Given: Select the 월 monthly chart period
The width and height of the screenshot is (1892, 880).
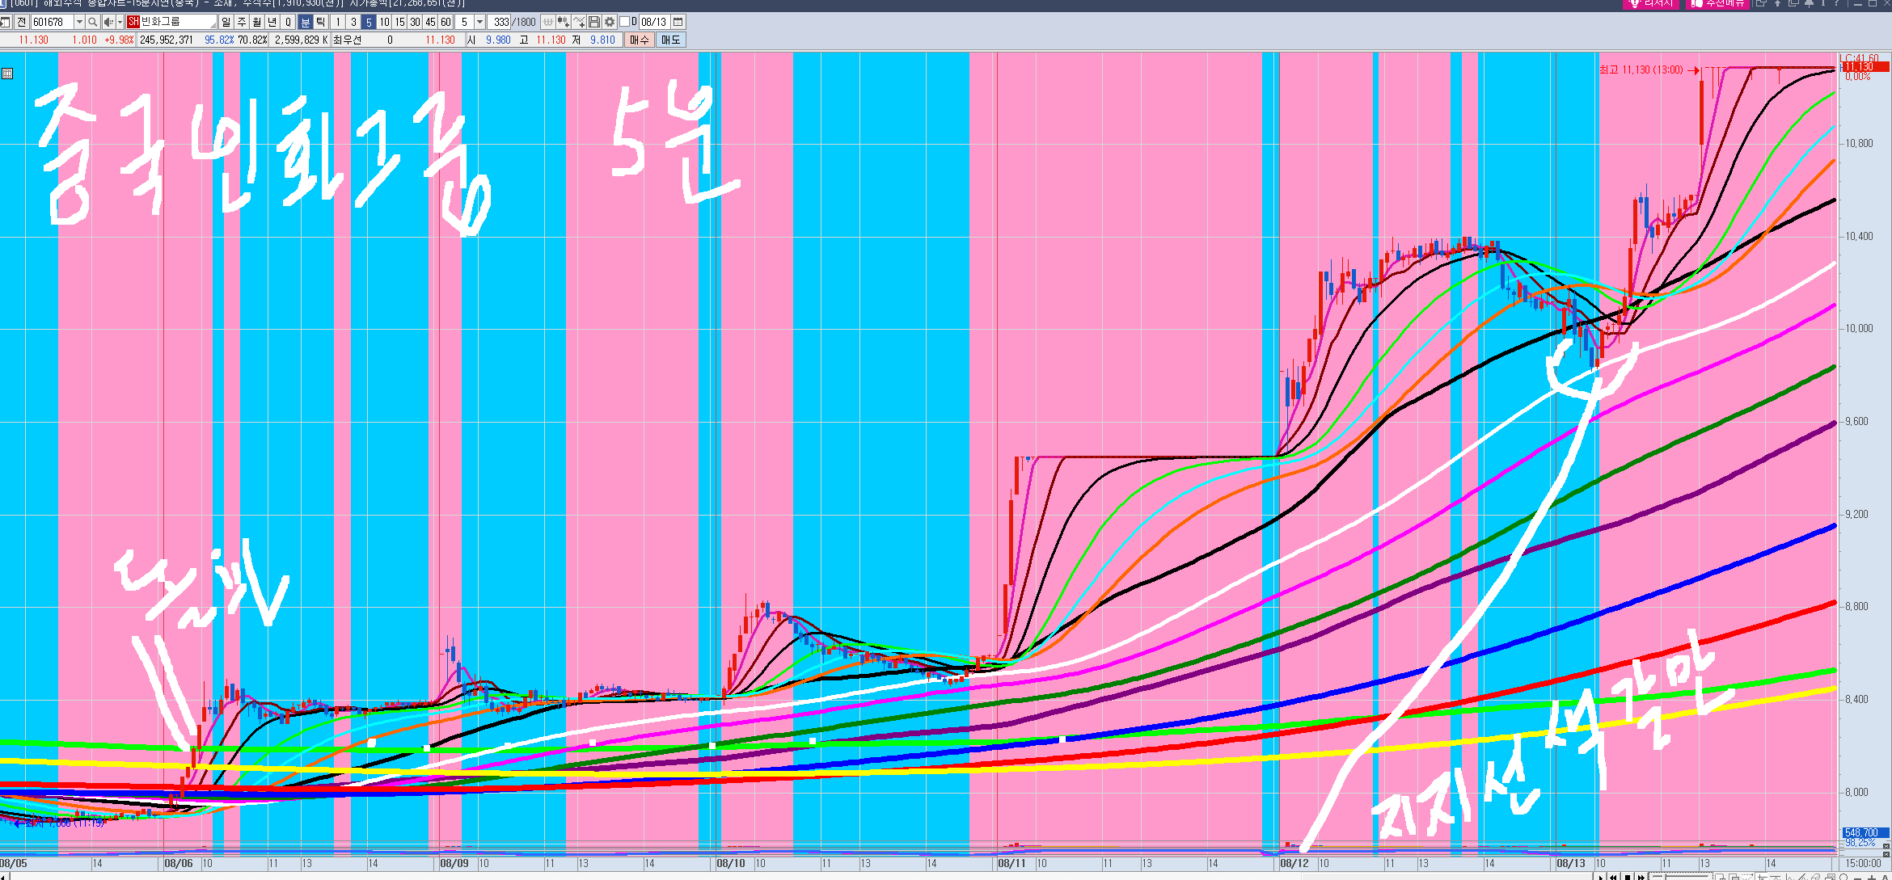Looking at the screenshot, I should [x=256, y=22].
